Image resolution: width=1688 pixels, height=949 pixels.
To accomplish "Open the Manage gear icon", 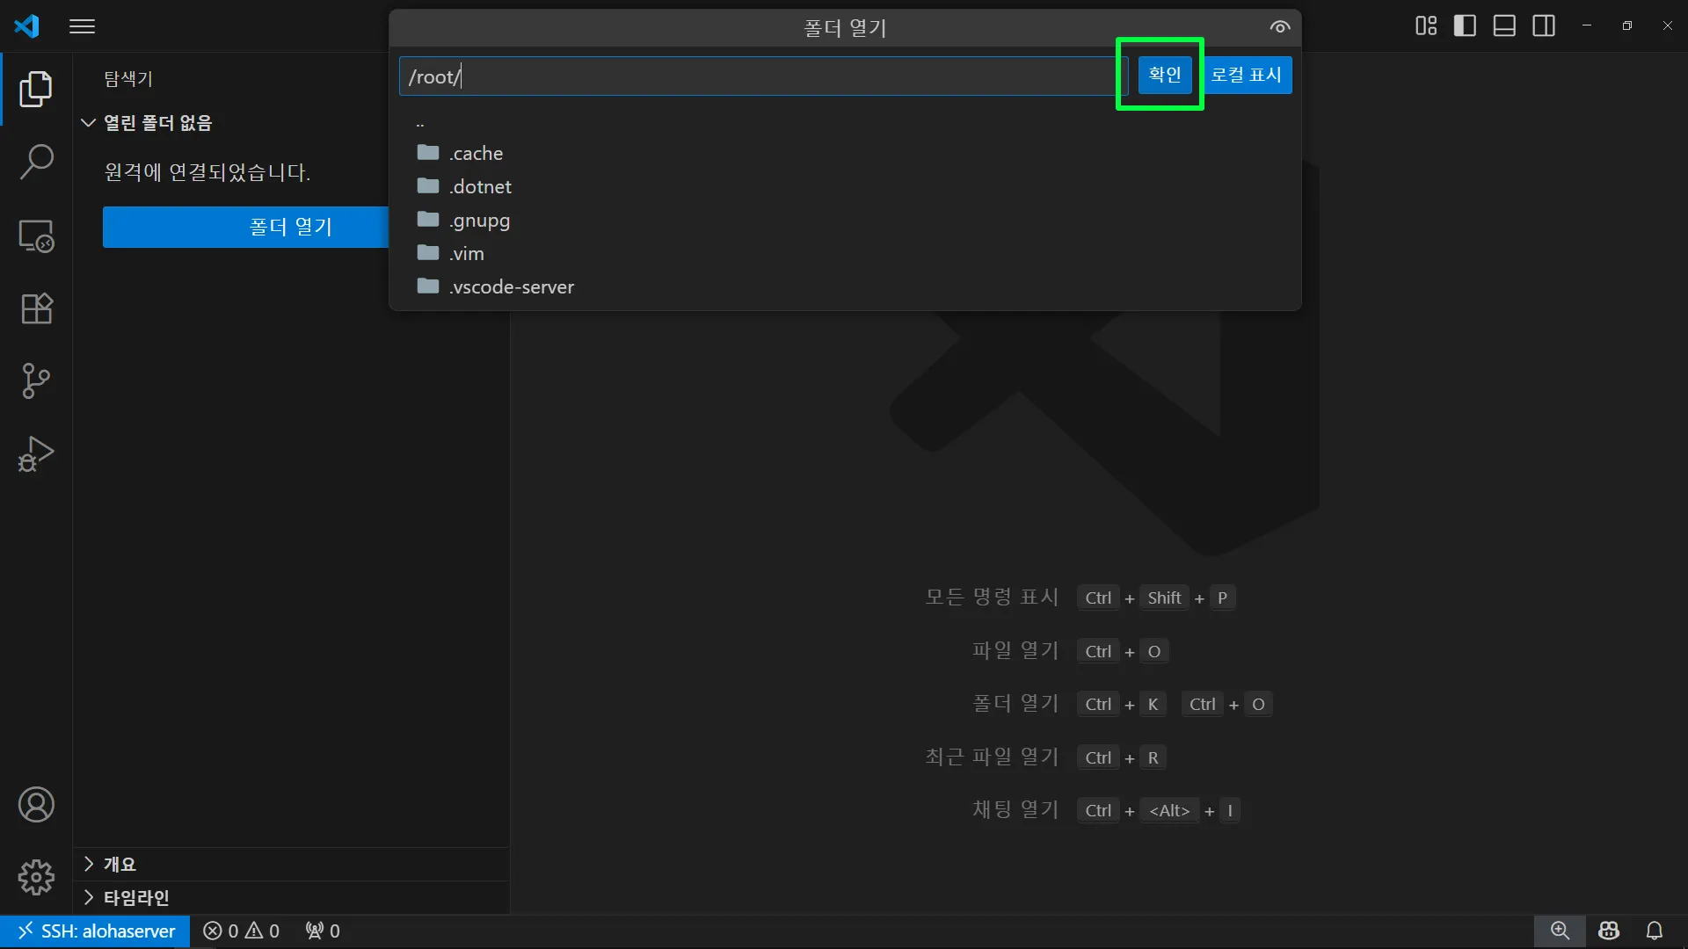I will pos(36,877).
